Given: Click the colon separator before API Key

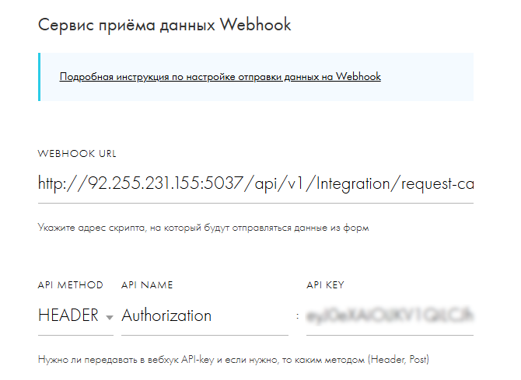Looking at the screenshot, I should click(x=298, y=316).
